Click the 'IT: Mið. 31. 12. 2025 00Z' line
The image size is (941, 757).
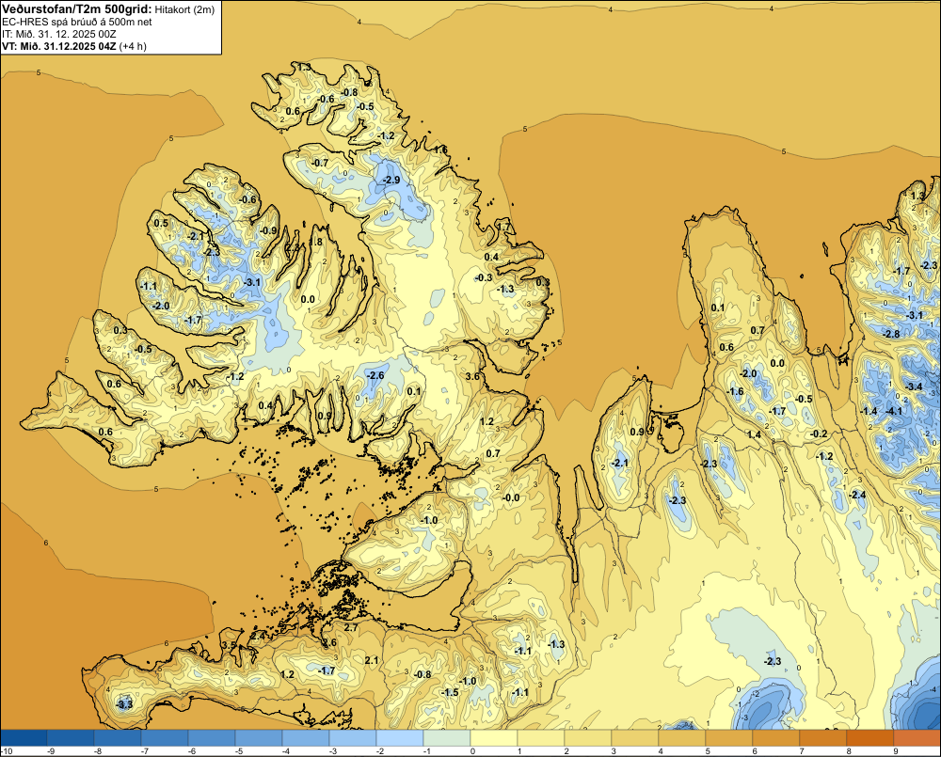coord(58,34)
